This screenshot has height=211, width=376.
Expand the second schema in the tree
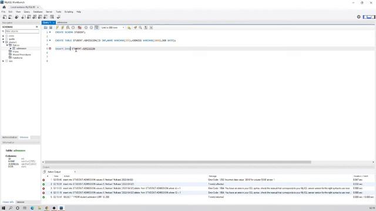click(4, 39)
